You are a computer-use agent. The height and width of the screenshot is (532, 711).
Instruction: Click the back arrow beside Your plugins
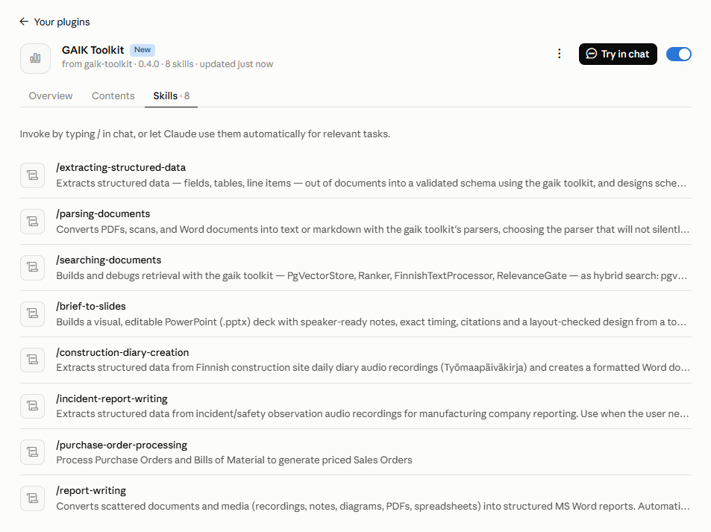click(24, 22)
